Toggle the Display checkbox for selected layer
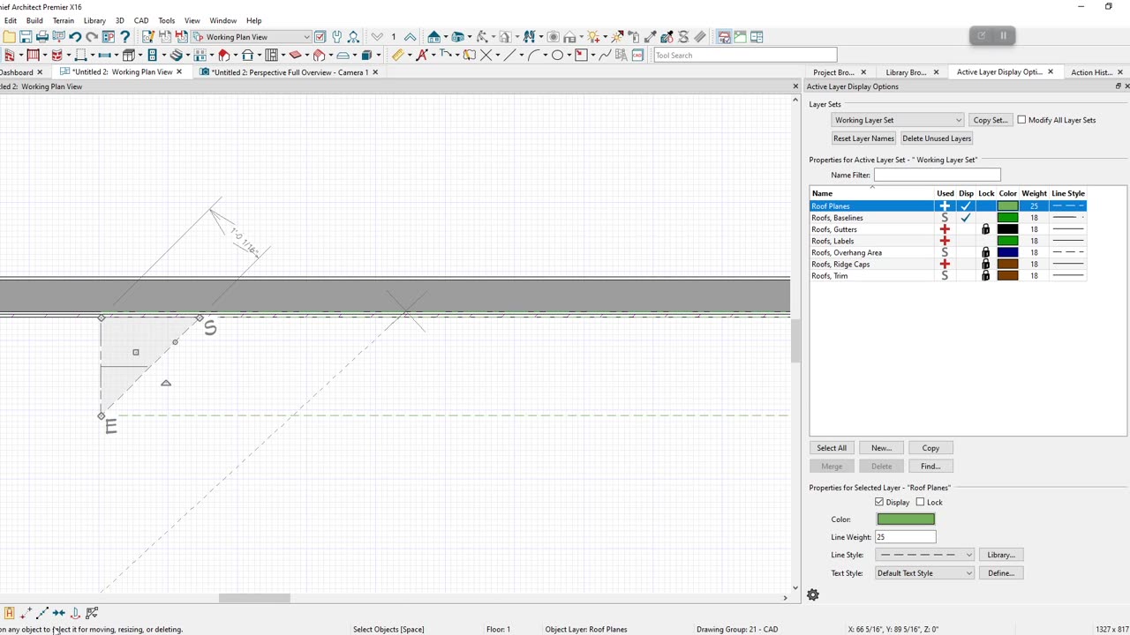Screen dimensions: 1130x635 click(x=879, y=502)
